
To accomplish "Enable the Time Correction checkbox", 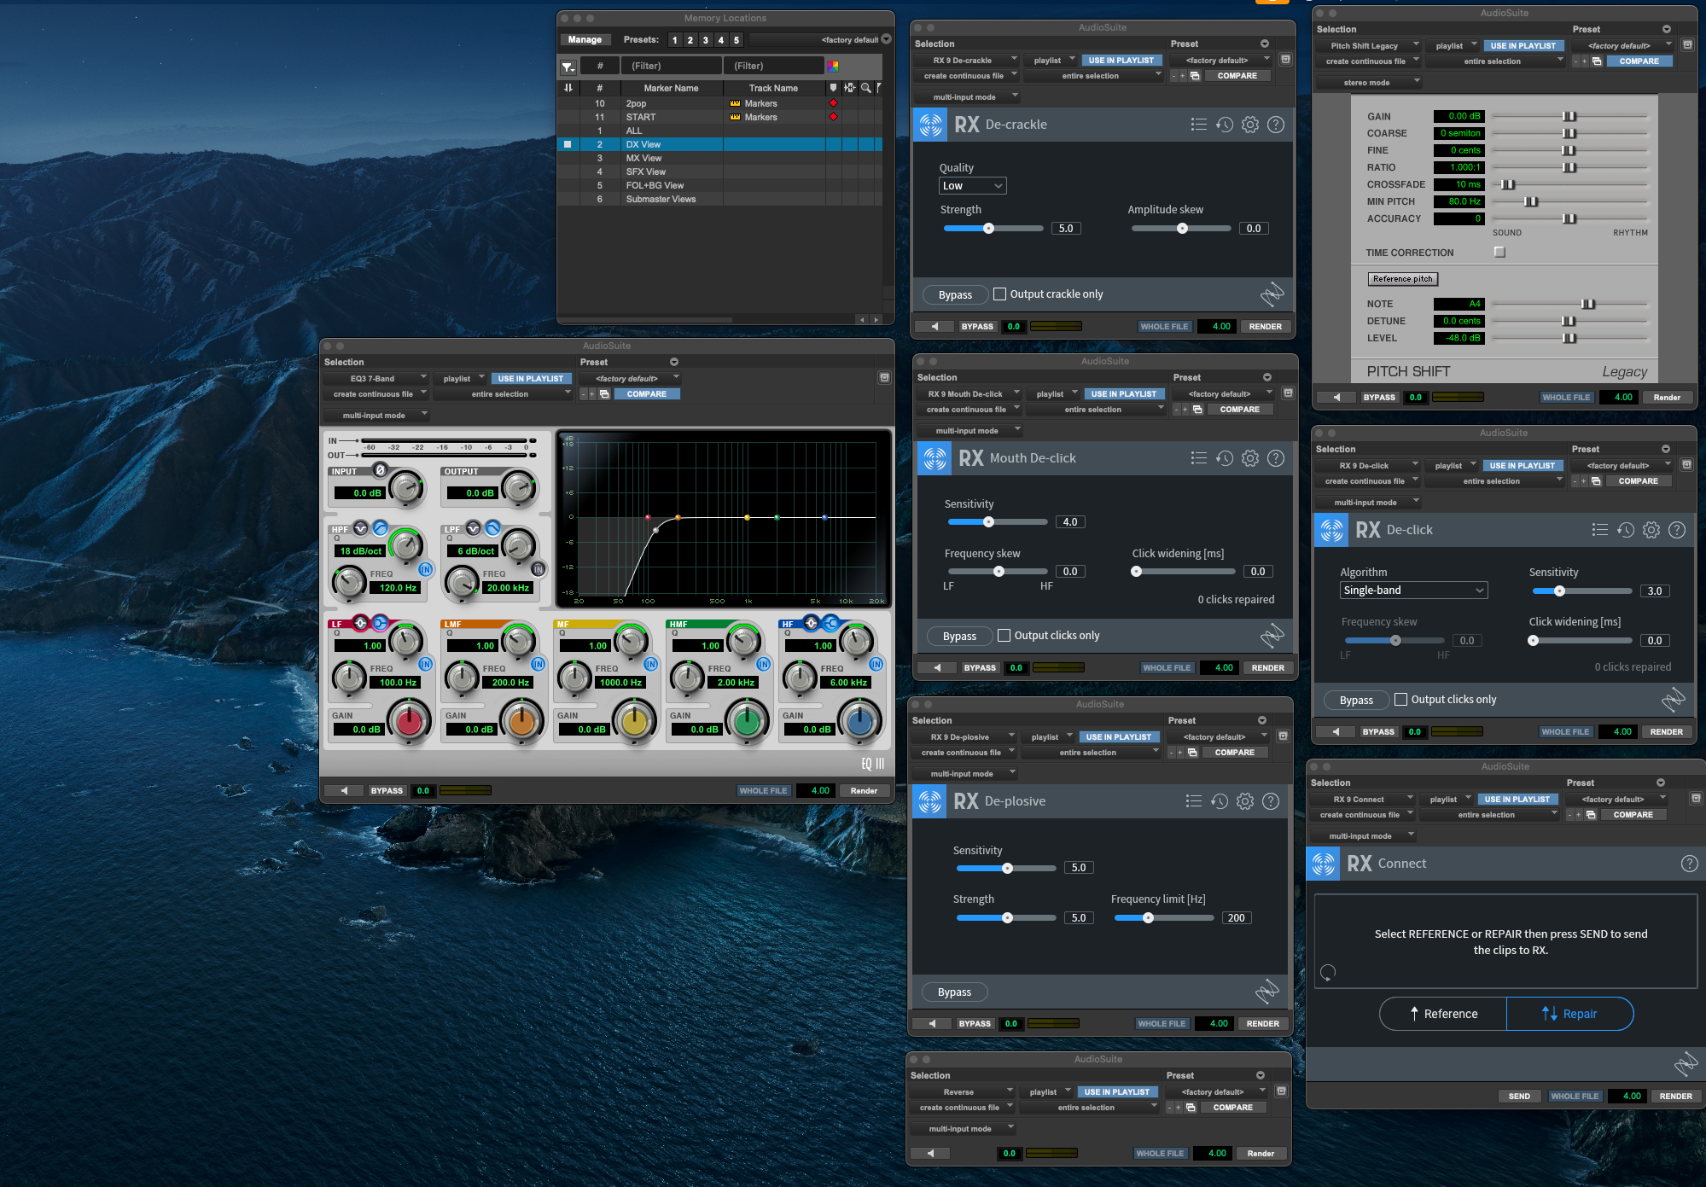I will (x=1499, y=252).
